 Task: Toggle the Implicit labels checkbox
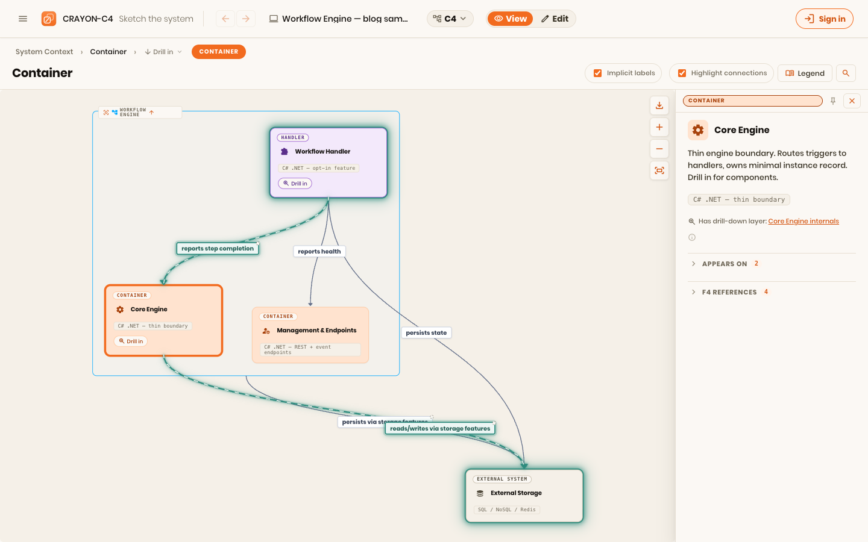(598, 73)
